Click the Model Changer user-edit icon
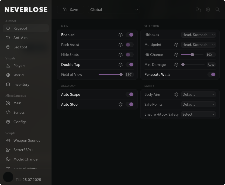 pos(8,159)
